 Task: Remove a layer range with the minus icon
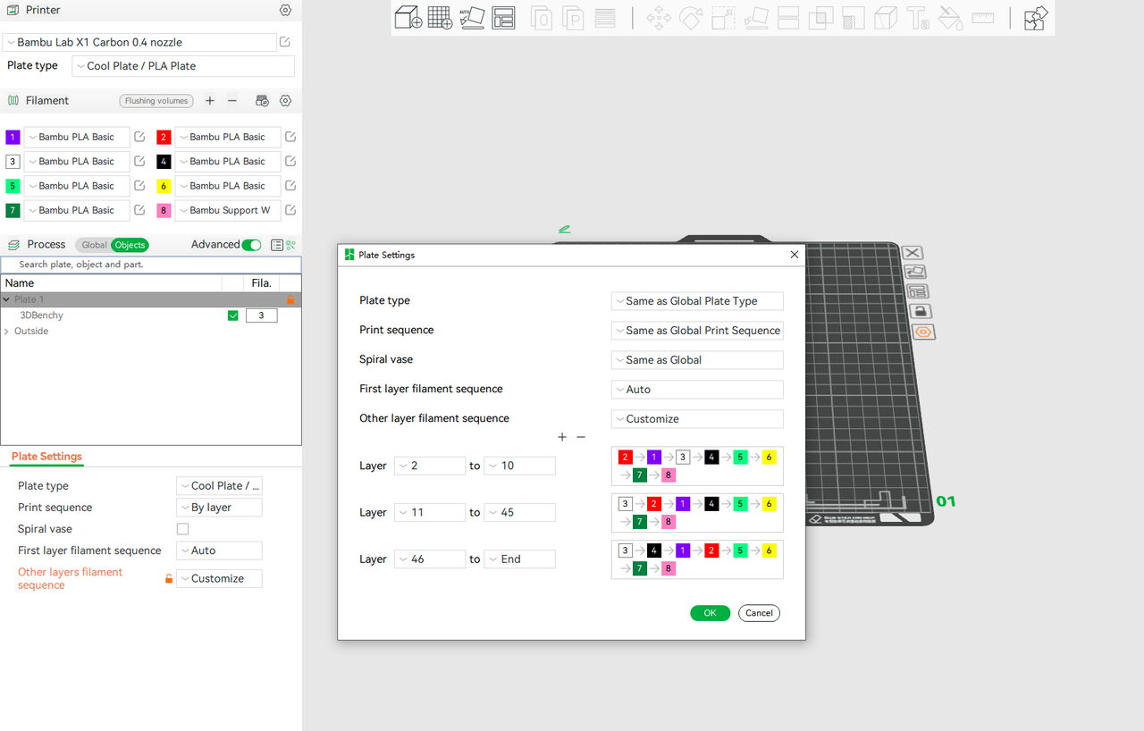[581, 437]
